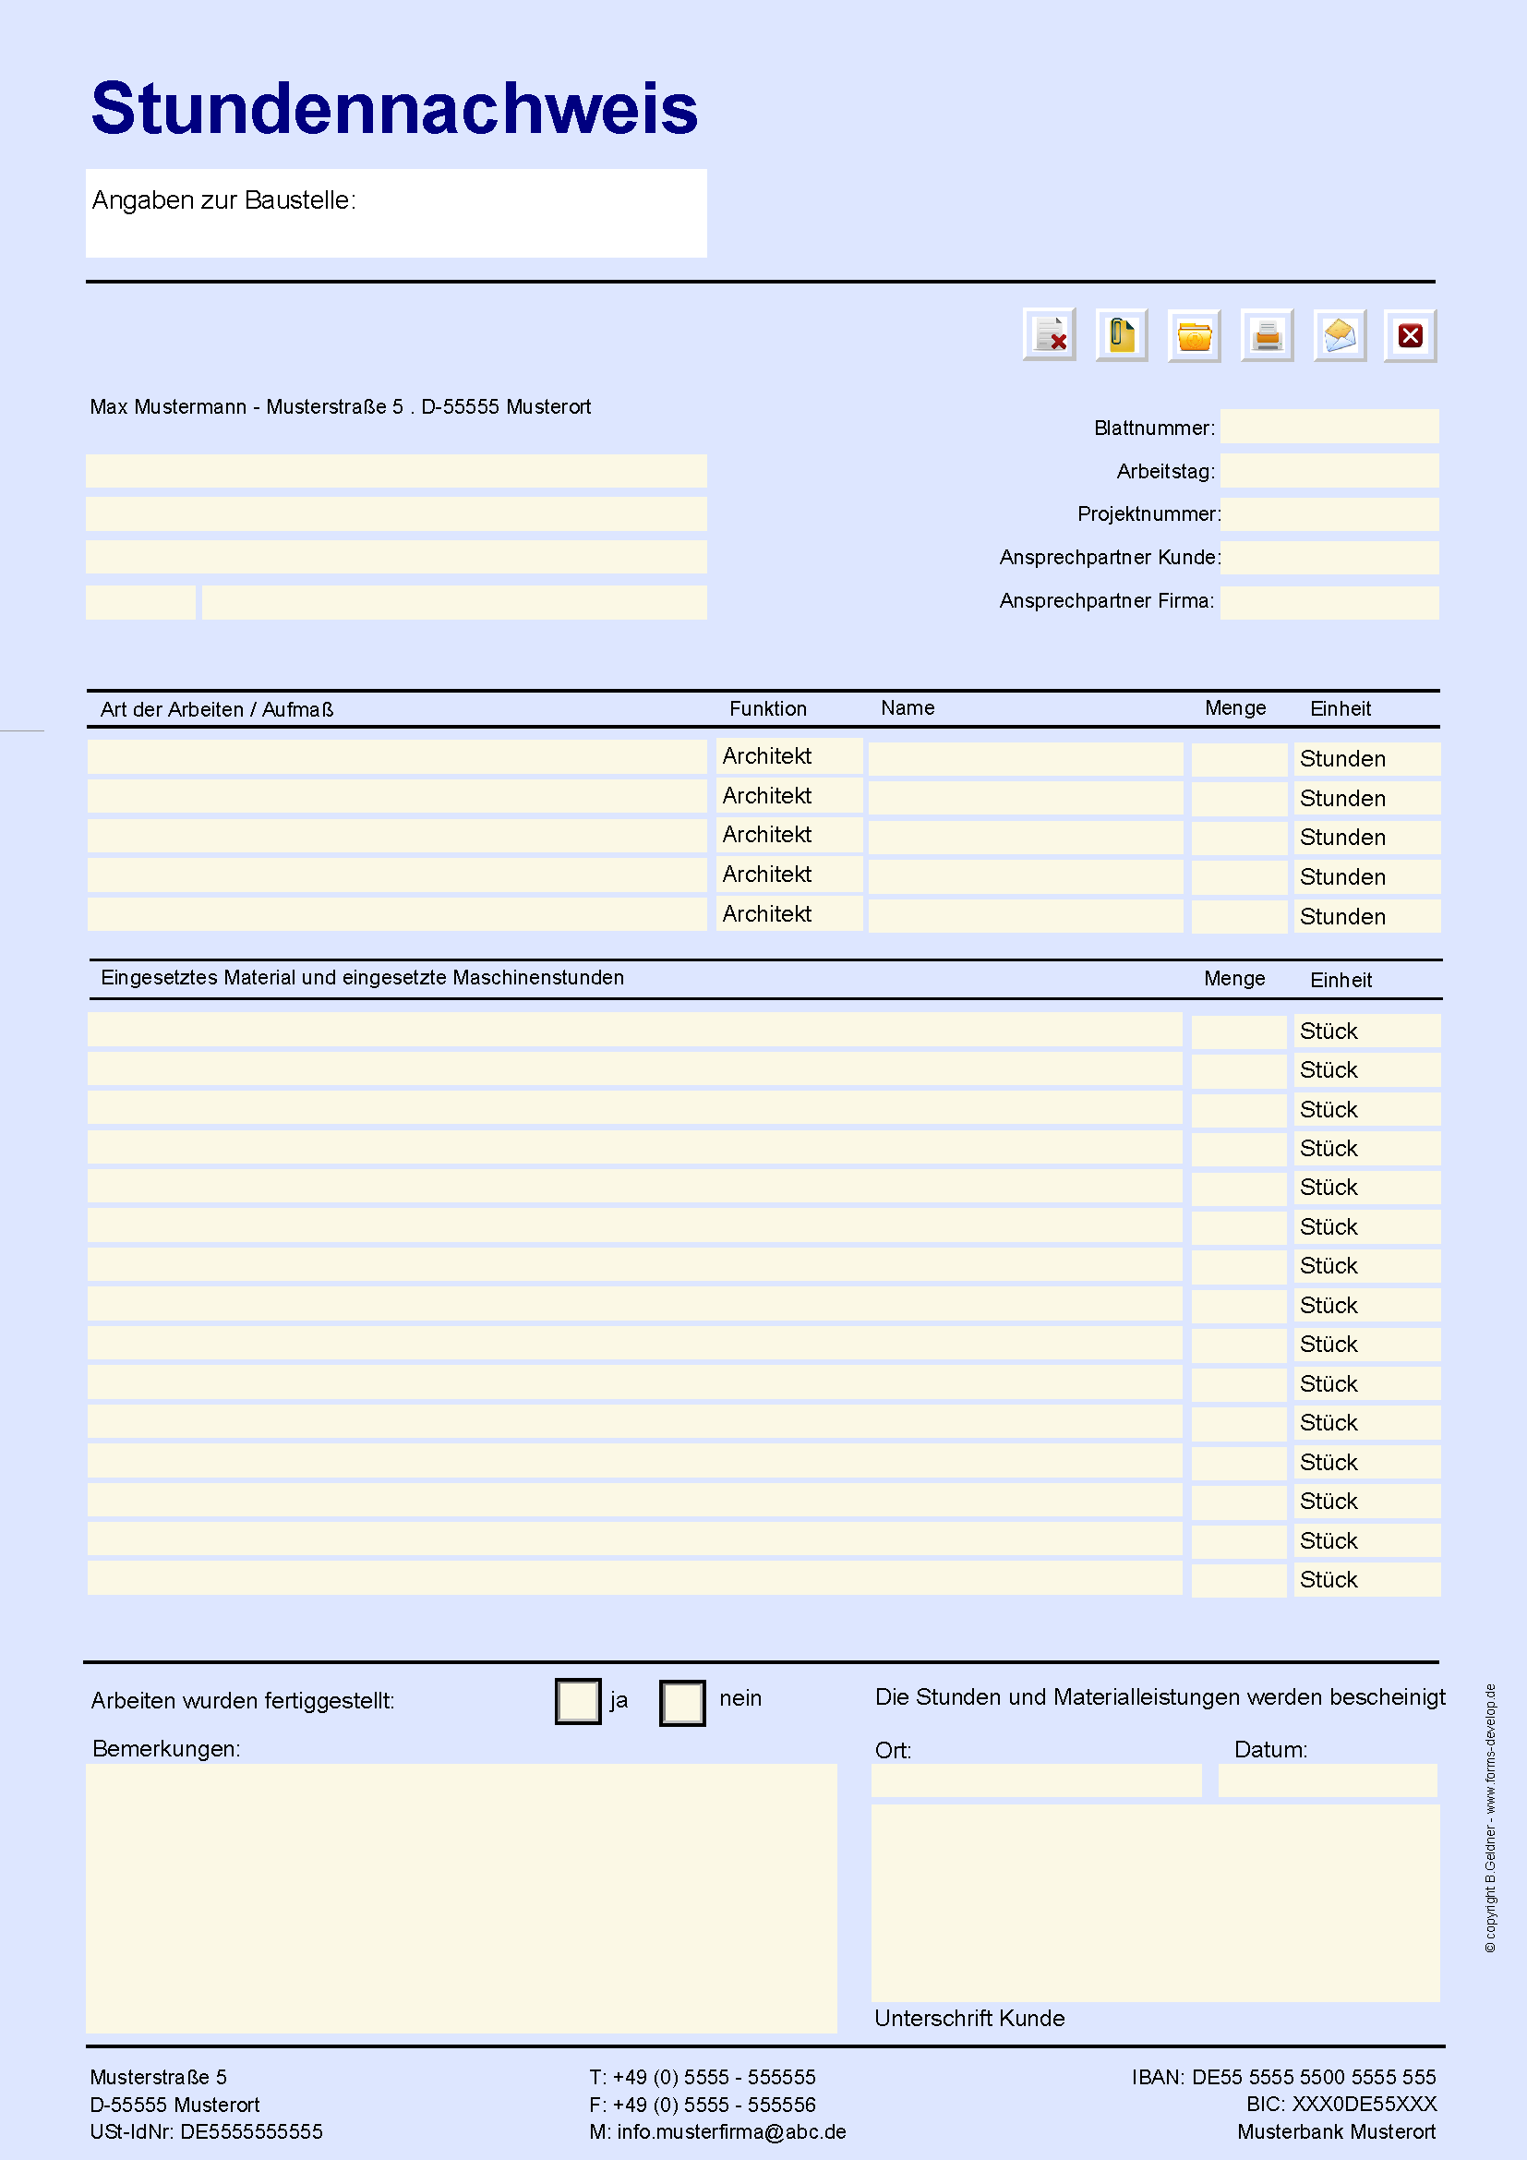Print the form with the printer icon

tap(1267, 335)
